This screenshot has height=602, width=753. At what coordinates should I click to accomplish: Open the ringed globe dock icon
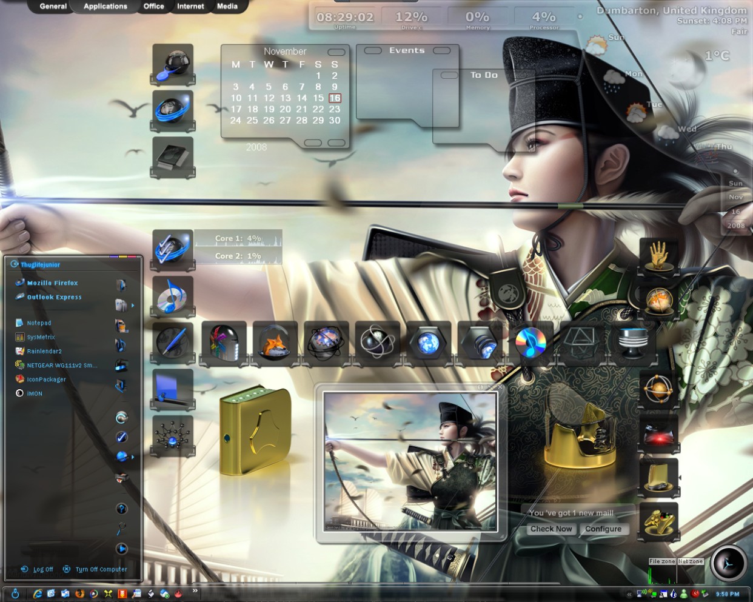[x=326, y=343]
